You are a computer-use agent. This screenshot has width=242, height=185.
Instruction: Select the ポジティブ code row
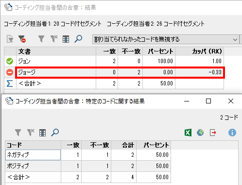point(88,166)
